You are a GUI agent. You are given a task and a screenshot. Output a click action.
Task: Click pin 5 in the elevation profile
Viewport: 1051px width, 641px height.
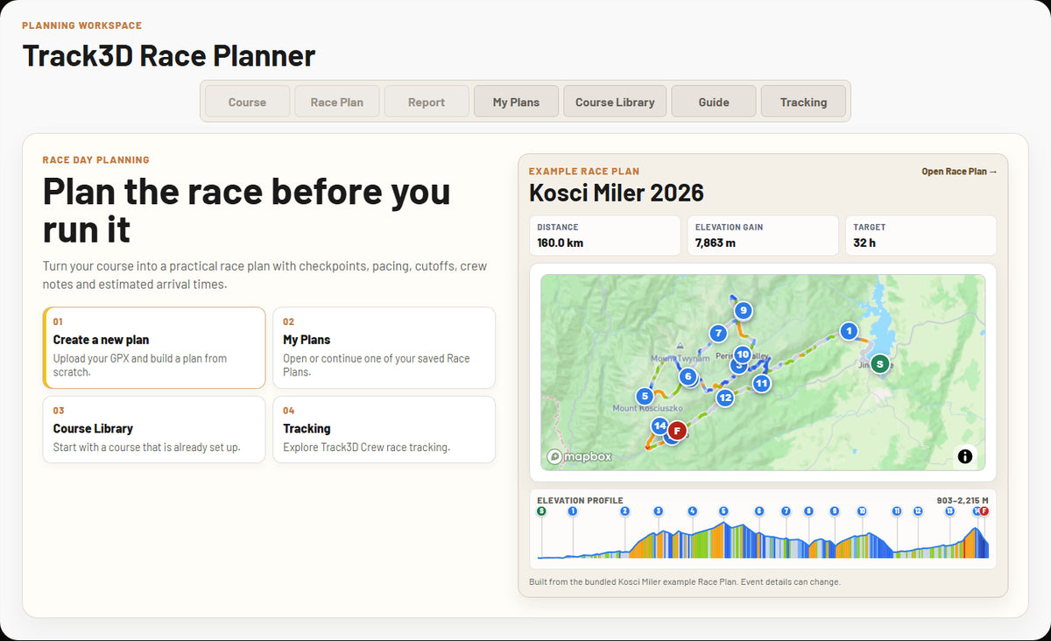723,511
